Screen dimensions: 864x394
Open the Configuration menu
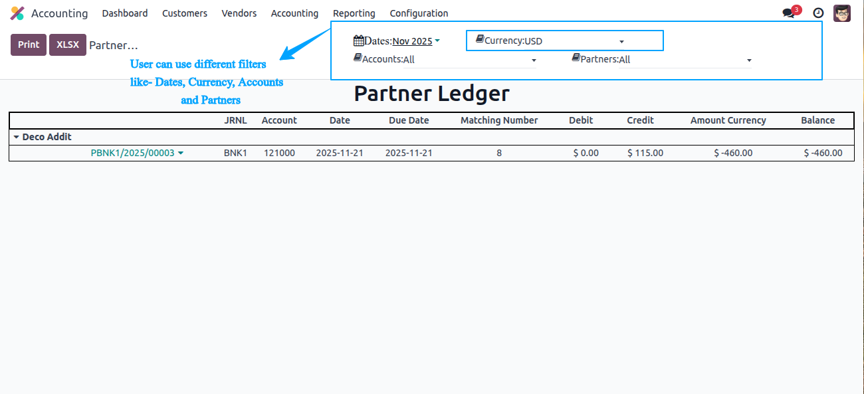419,13
